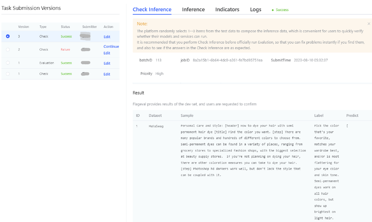Image resolution: width=372 pixels, height=222 pixels.
Task: Select the version 1 Evaluation radio button
Action: (x=8, y=63)
